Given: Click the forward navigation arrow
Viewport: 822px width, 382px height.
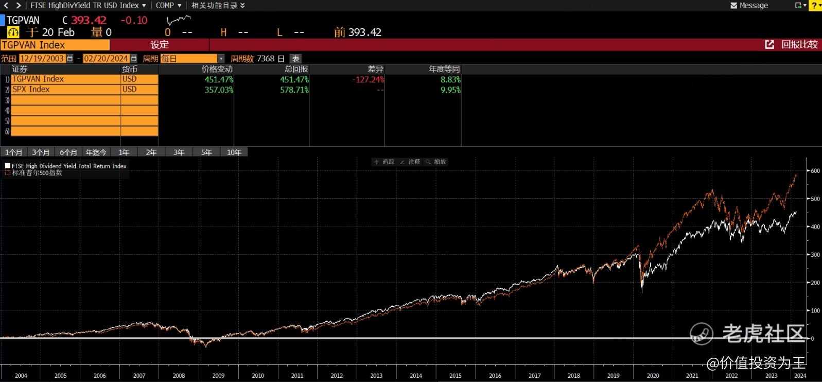Looking at the screenshot, I should 19,5.
